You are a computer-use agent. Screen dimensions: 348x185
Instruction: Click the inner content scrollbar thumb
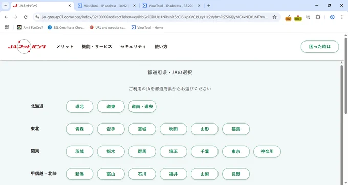[x=342, y=125]
